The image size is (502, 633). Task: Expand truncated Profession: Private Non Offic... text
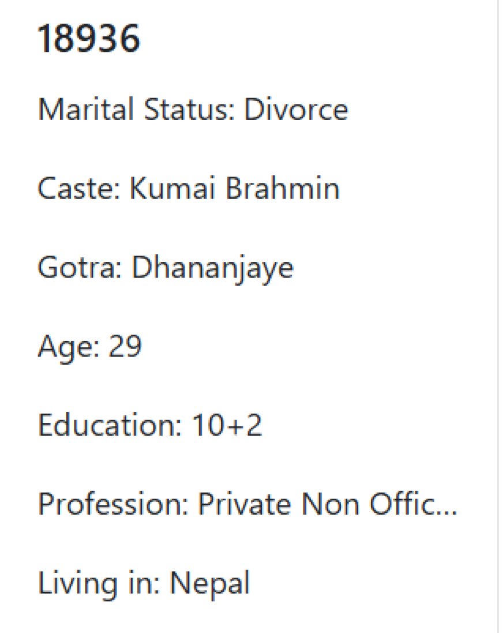pyautogui.click(x=248, y=504)
